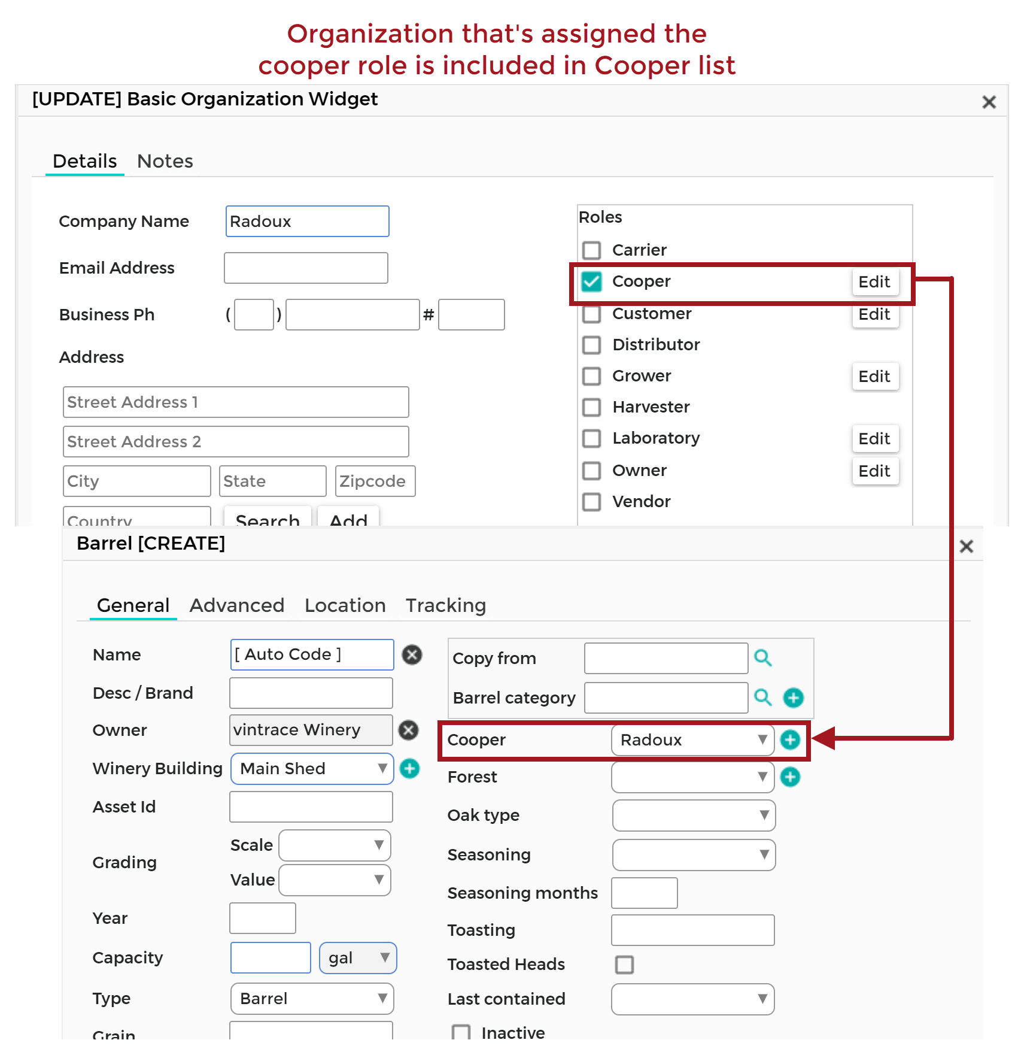Search Barrel category with magnifier icon
Screen dimensions: 1018x1049
tap(762, 698)
